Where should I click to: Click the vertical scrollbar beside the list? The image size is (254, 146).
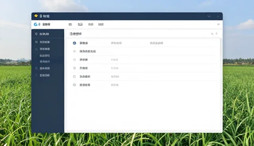[x=221, y=84]
